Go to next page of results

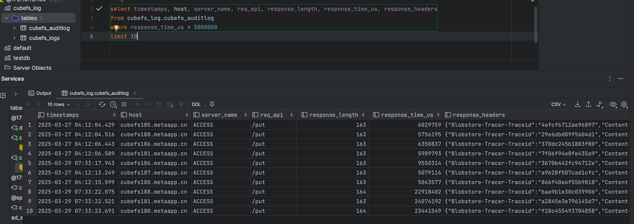[78, 104]
